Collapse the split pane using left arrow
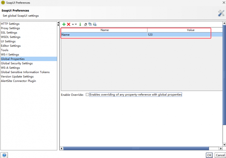 pos(58,23)
